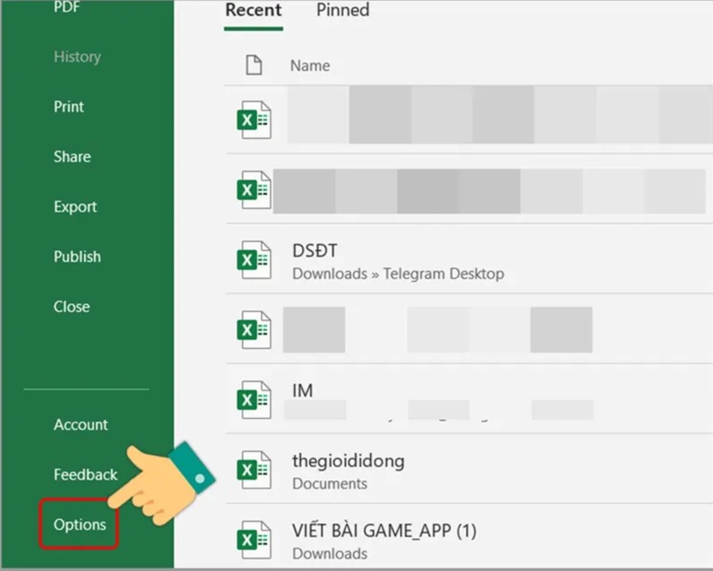Click the document icon in the list header
Screen dimensions: 713x571
click(x=254, y=65)
